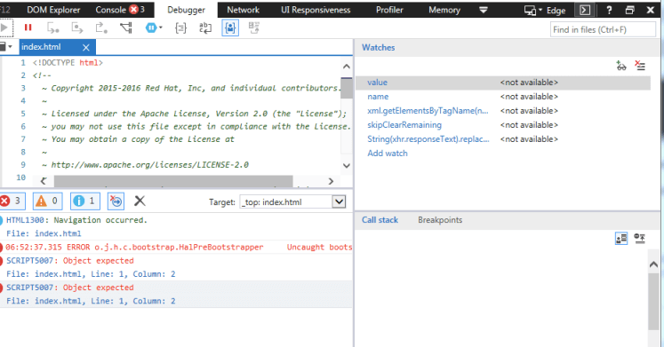Click the add watch glasses icon
The height and width of the screenshot is (347, 664).
click(621, 66)
